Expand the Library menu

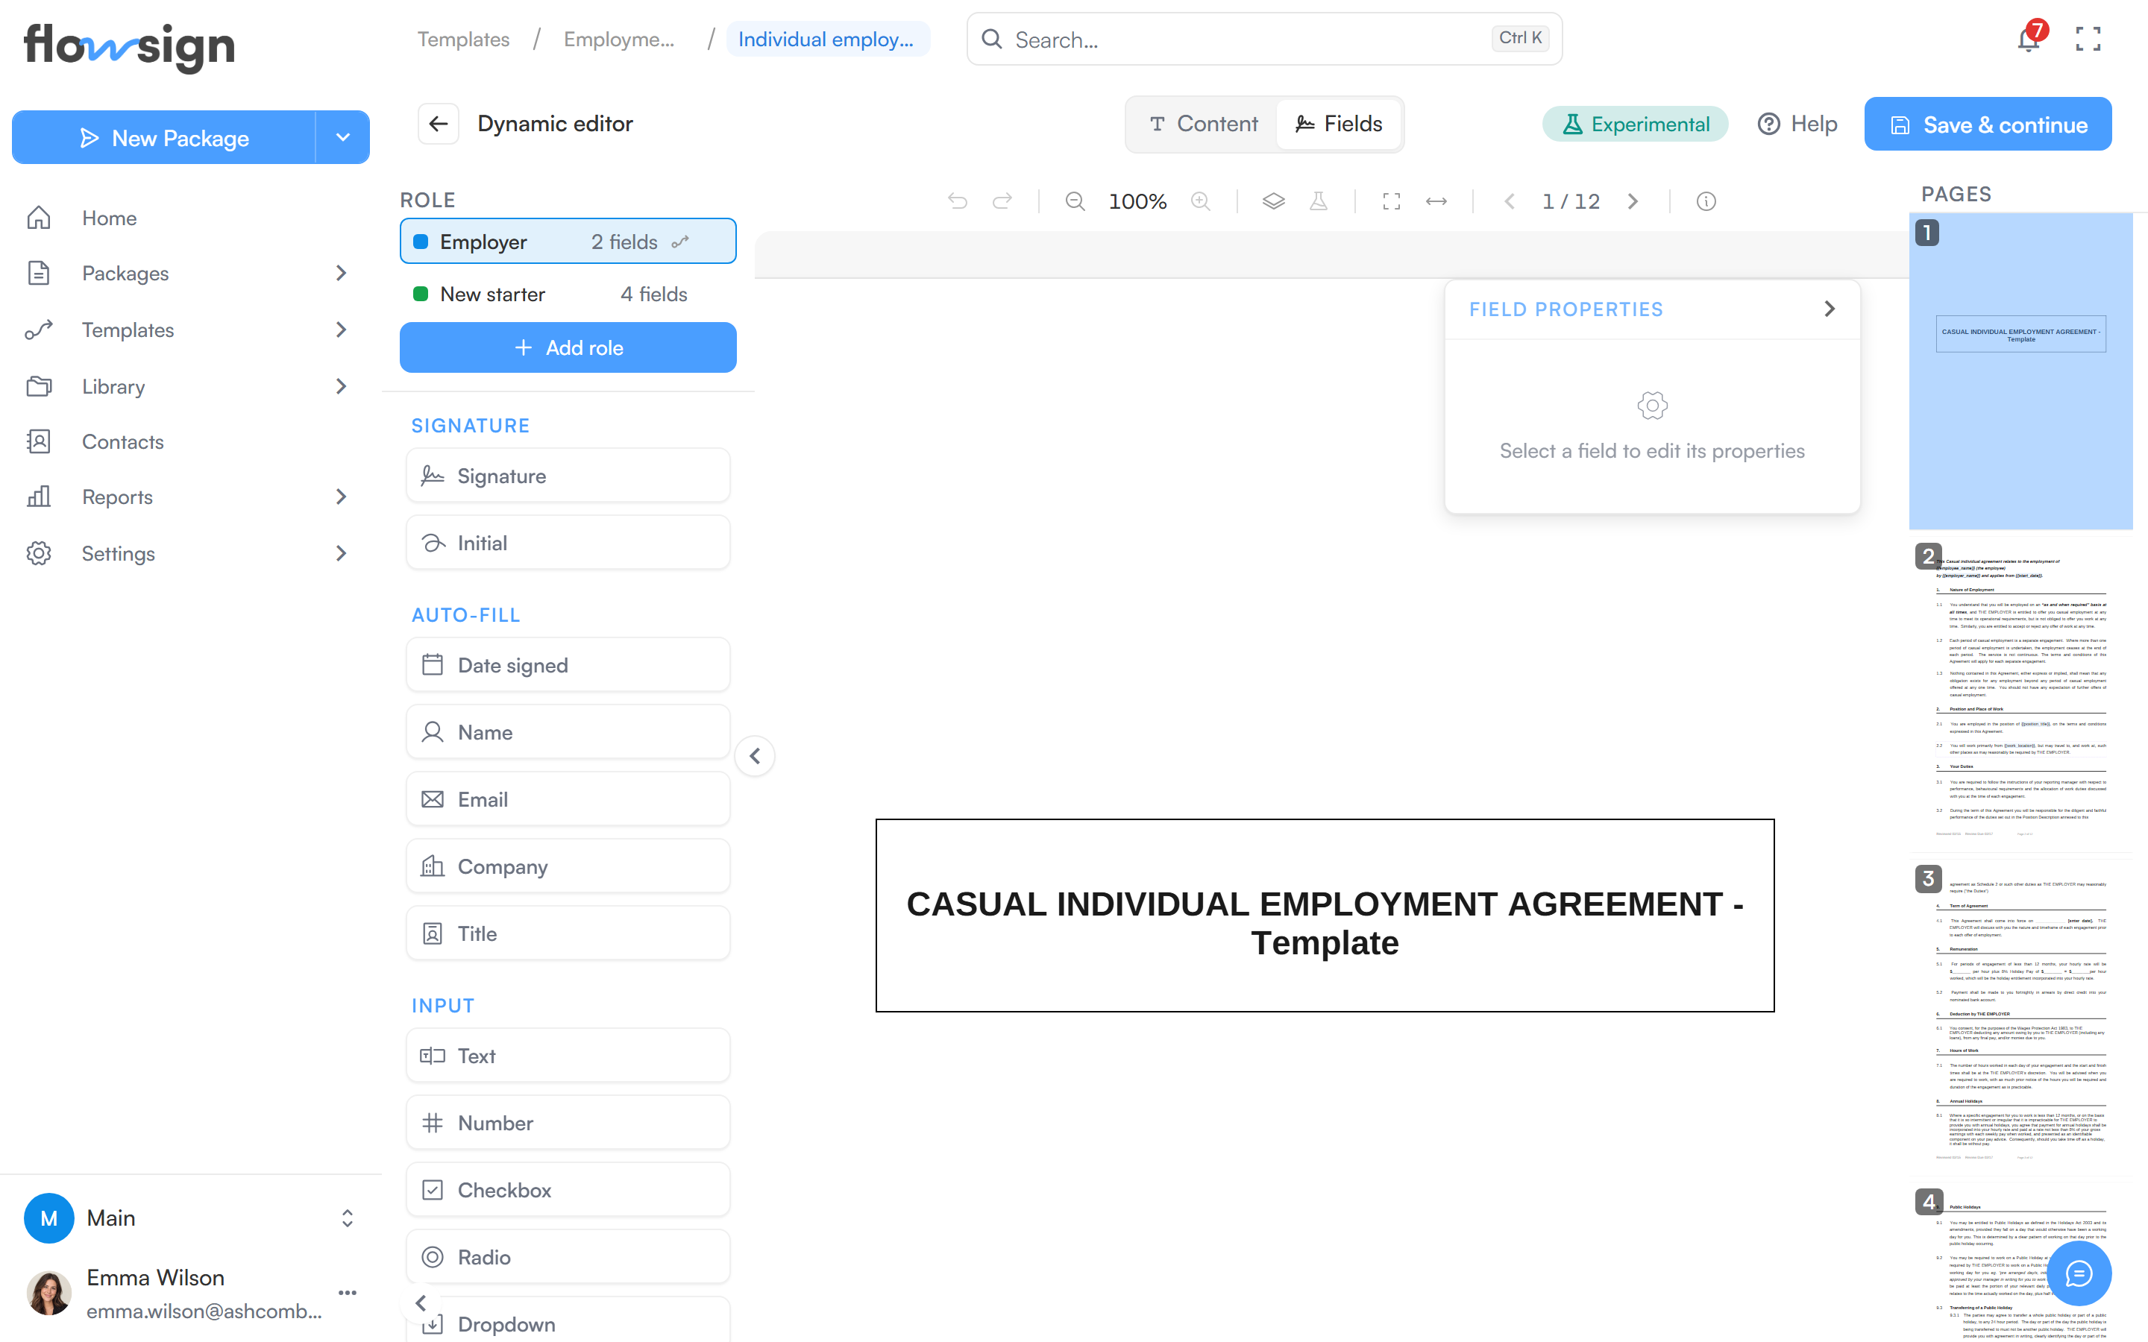pyautogui.click(x=341, y=386)
